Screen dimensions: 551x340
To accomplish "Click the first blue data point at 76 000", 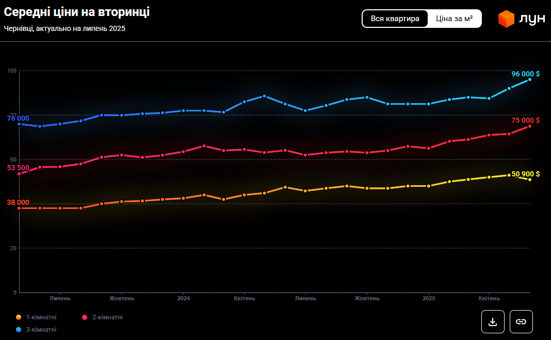I will tap(19, 124).
